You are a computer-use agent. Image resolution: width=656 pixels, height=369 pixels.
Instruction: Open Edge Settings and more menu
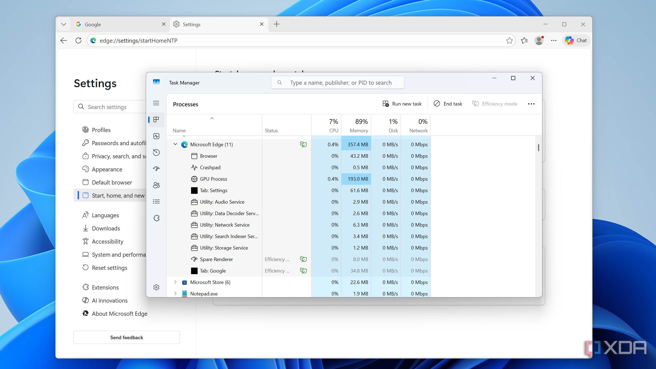(554, 40)
